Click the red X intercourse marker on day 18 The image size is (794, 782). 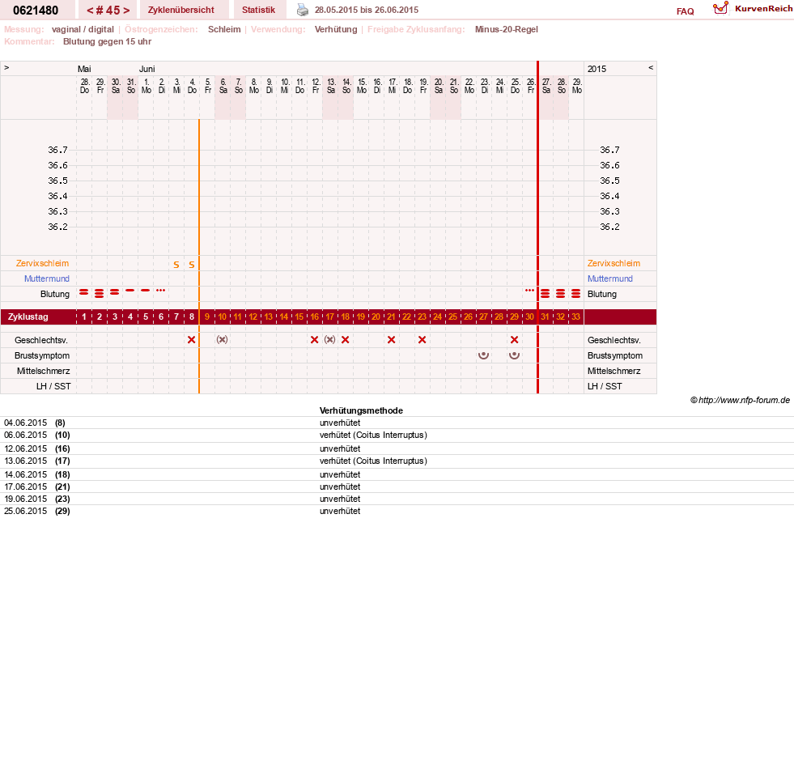click(x=346, y=340)
